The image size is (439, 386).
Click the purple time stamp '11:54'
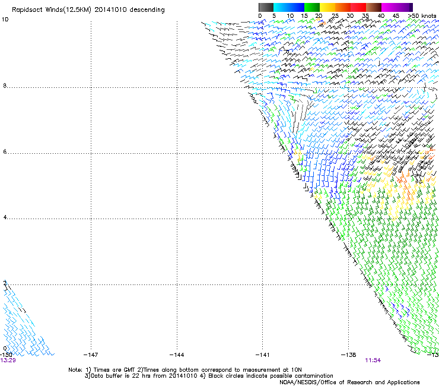[x=373, y=360]
